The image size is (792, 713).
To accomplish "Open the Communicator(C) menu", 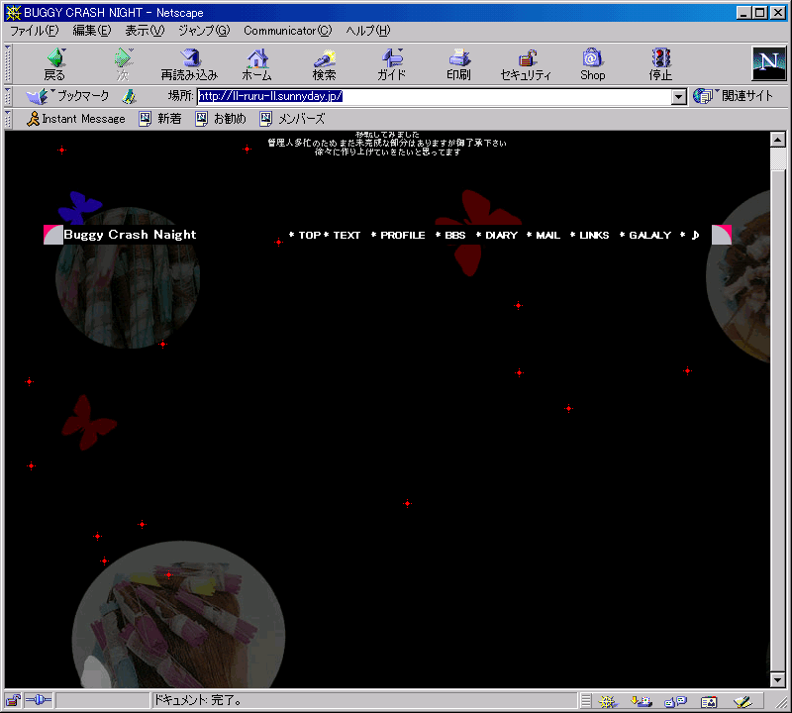I will [x=288, y=31].
